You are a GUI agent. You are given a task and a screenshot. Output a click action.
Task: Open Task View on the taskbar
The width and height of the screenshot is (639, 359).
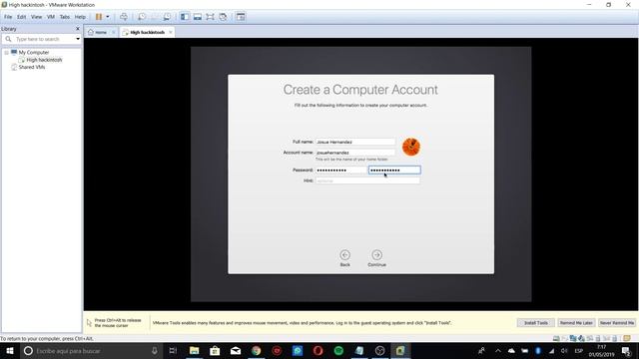point(173,351)
